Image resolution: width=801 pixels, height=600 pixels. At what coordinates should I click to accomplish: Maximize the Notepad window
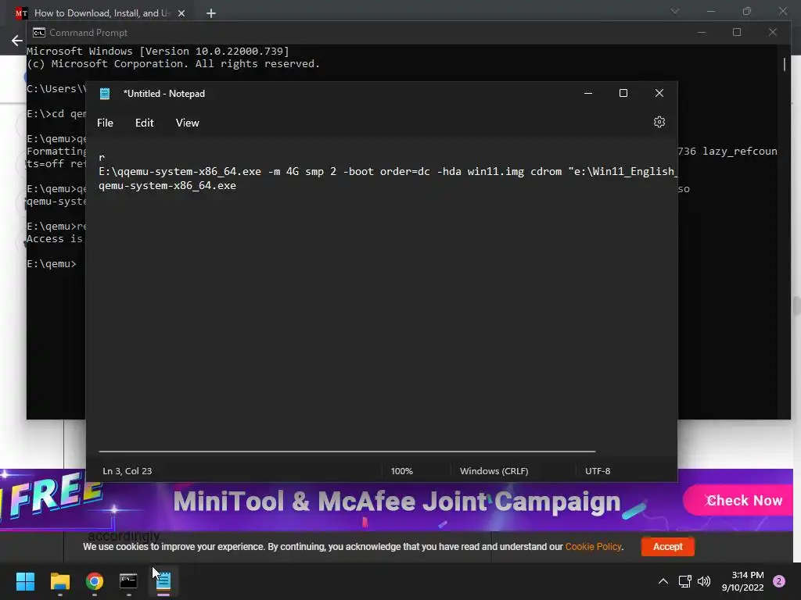pyautogui.click(x=623, y=94)
